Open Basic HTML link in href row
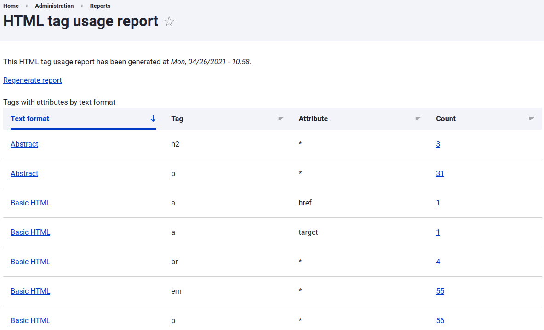Image resolution: width=544 pixels, height=330 pixels. [30, 203]
